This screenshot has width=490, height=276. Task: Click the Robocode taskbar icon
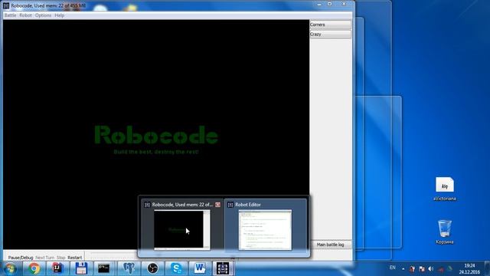click(223, 268)
